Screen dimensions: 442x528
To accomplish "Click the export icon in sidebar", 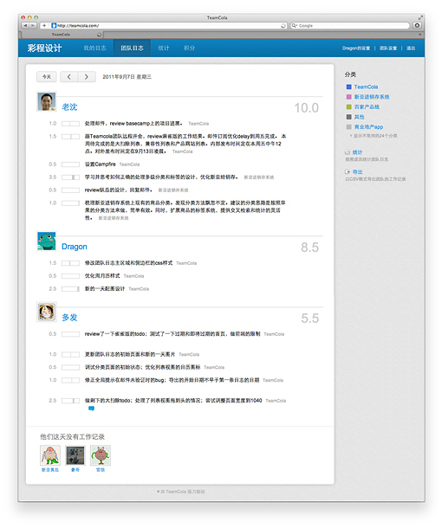I will click(348, 171).
